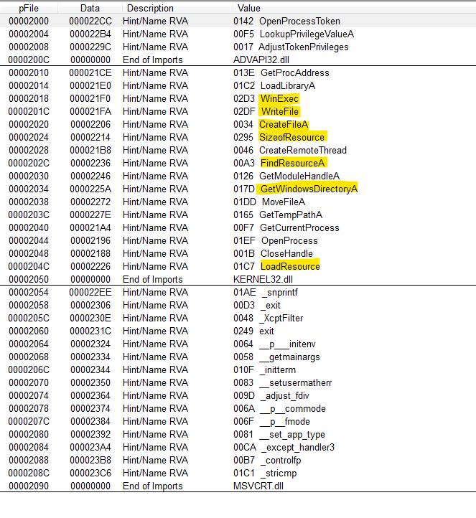Viewport: 476px width, 518px height.
Task: Select Data value 000022CC cell
Action: click(90, 22)
